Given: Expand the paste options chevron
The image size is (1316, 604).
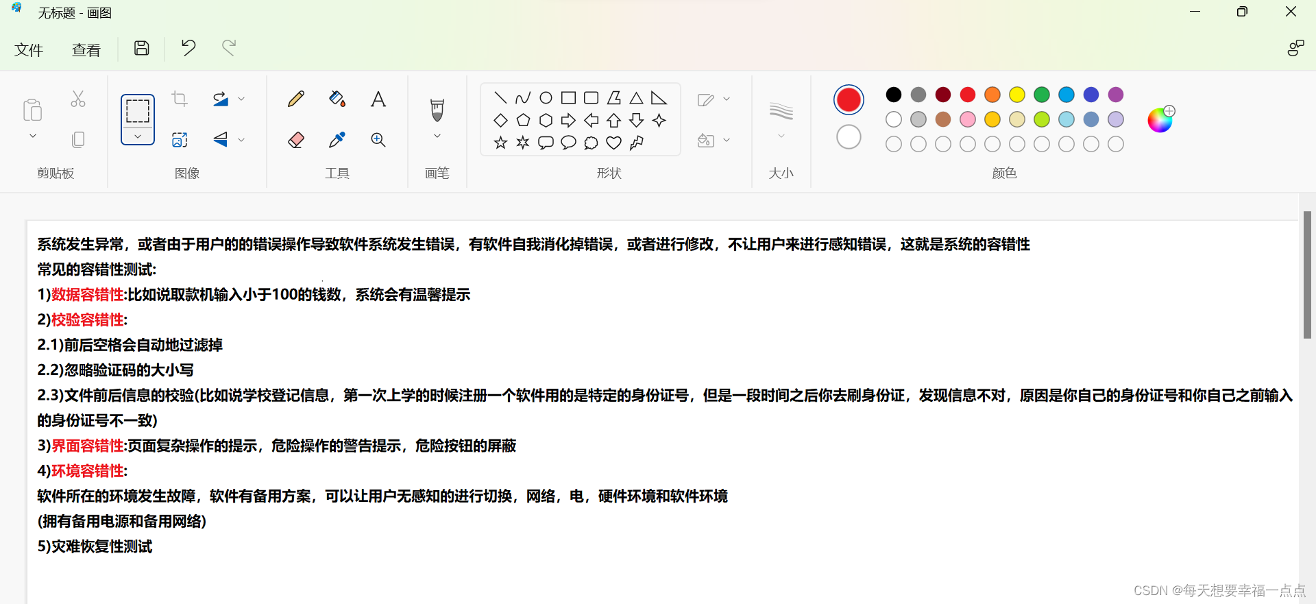Looking at the screenshot, I should [32, 136].
